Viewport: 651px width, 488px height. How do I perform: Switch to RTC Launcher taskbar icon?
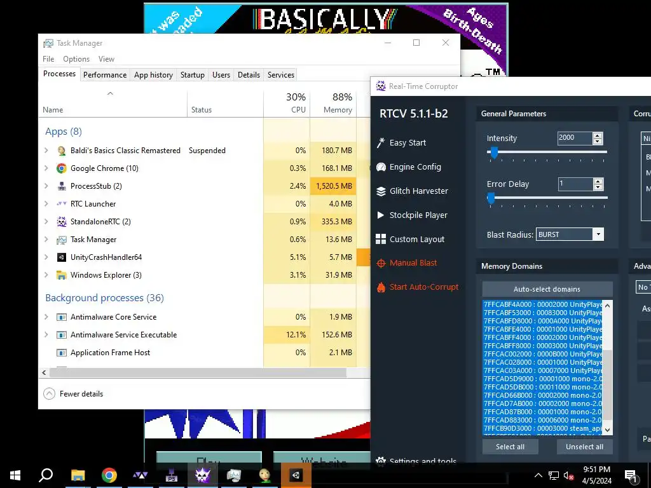(x=140, y=475)
